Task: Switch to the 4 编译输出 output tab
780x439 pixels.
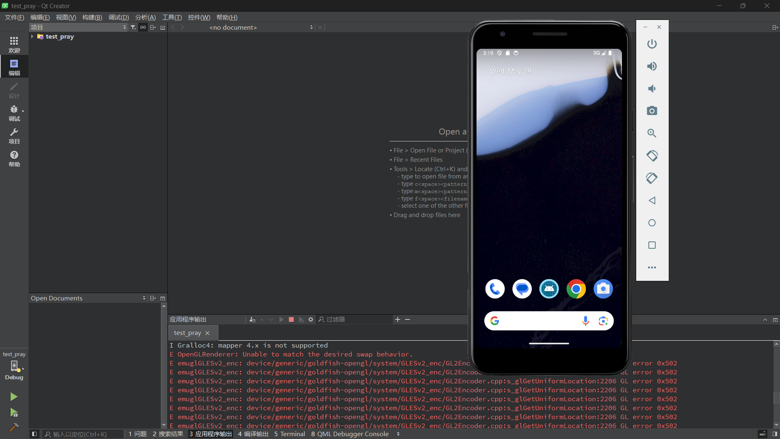Action: pos(253,434)
